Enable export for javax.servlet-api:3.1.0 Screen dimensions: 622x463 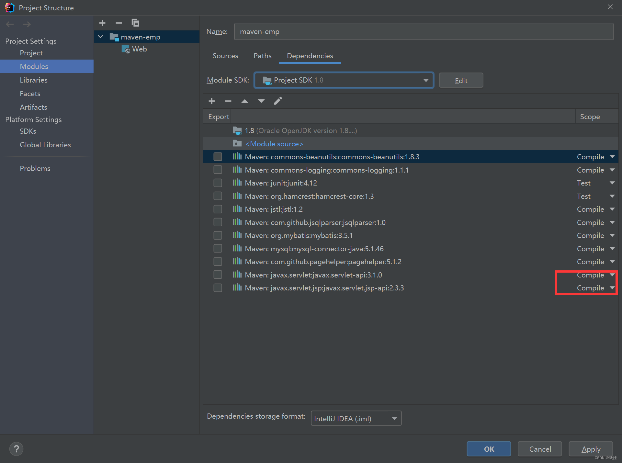(x=218, y=275)
